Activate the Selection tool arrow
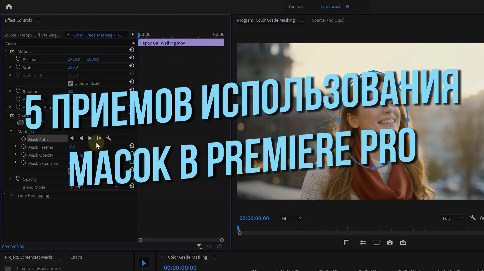The image size is (484, 271). tap(144, 263)
